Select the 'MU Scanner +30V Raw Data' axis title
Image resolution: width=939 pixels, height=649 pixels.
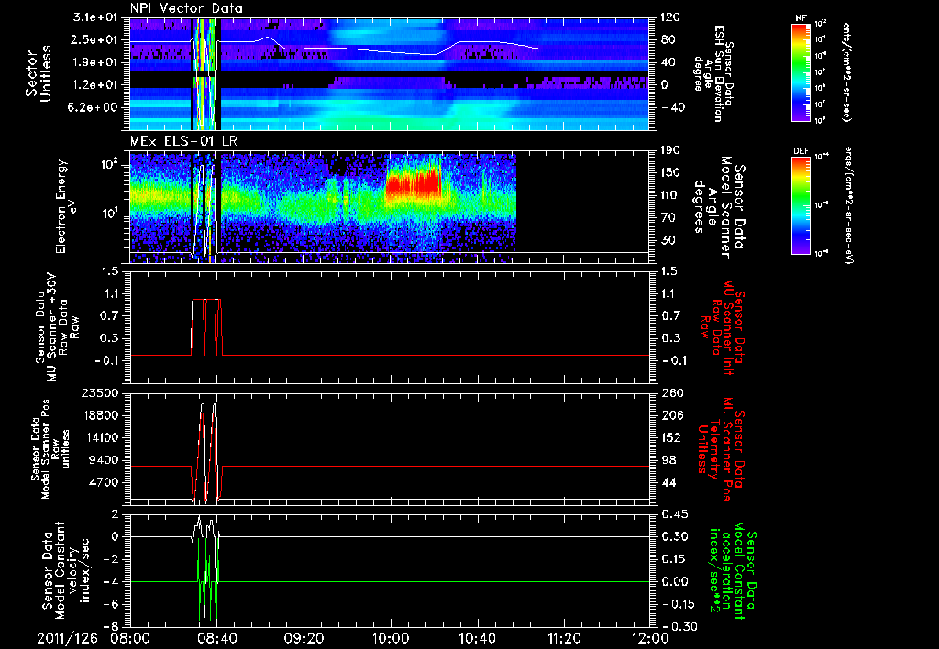[57, 327]
